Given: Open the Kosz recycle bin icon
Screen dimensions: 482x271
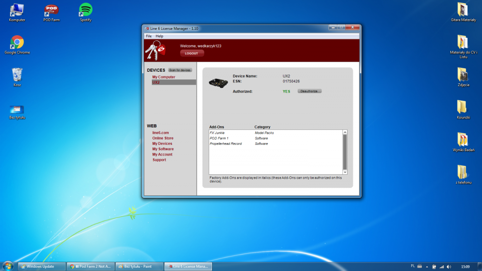Looking at the screenshot, I should pos(17,75).
